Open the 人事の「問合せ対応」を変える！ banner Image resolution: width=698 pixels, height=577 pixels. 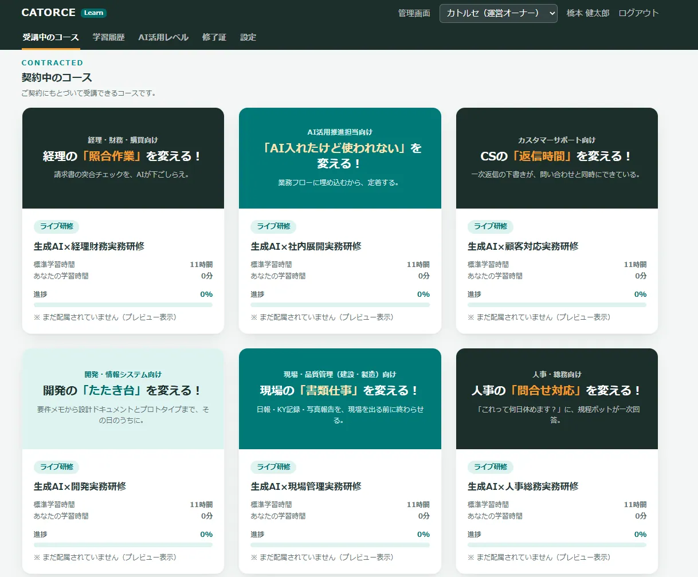557,399
